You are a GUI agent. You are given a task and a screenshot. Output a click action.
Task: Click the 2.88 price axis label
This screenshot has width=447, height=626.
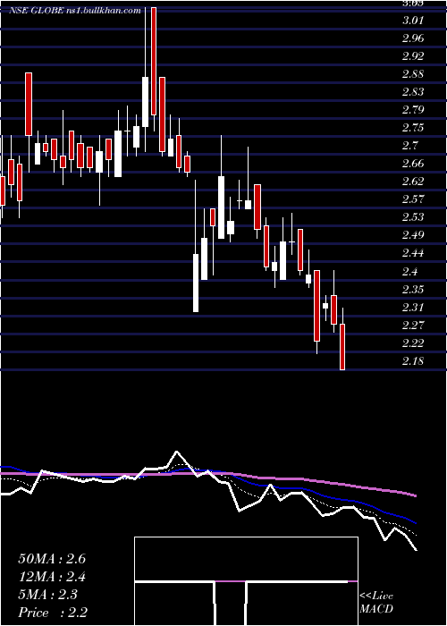pyautogui.click(x=413, y=74)
